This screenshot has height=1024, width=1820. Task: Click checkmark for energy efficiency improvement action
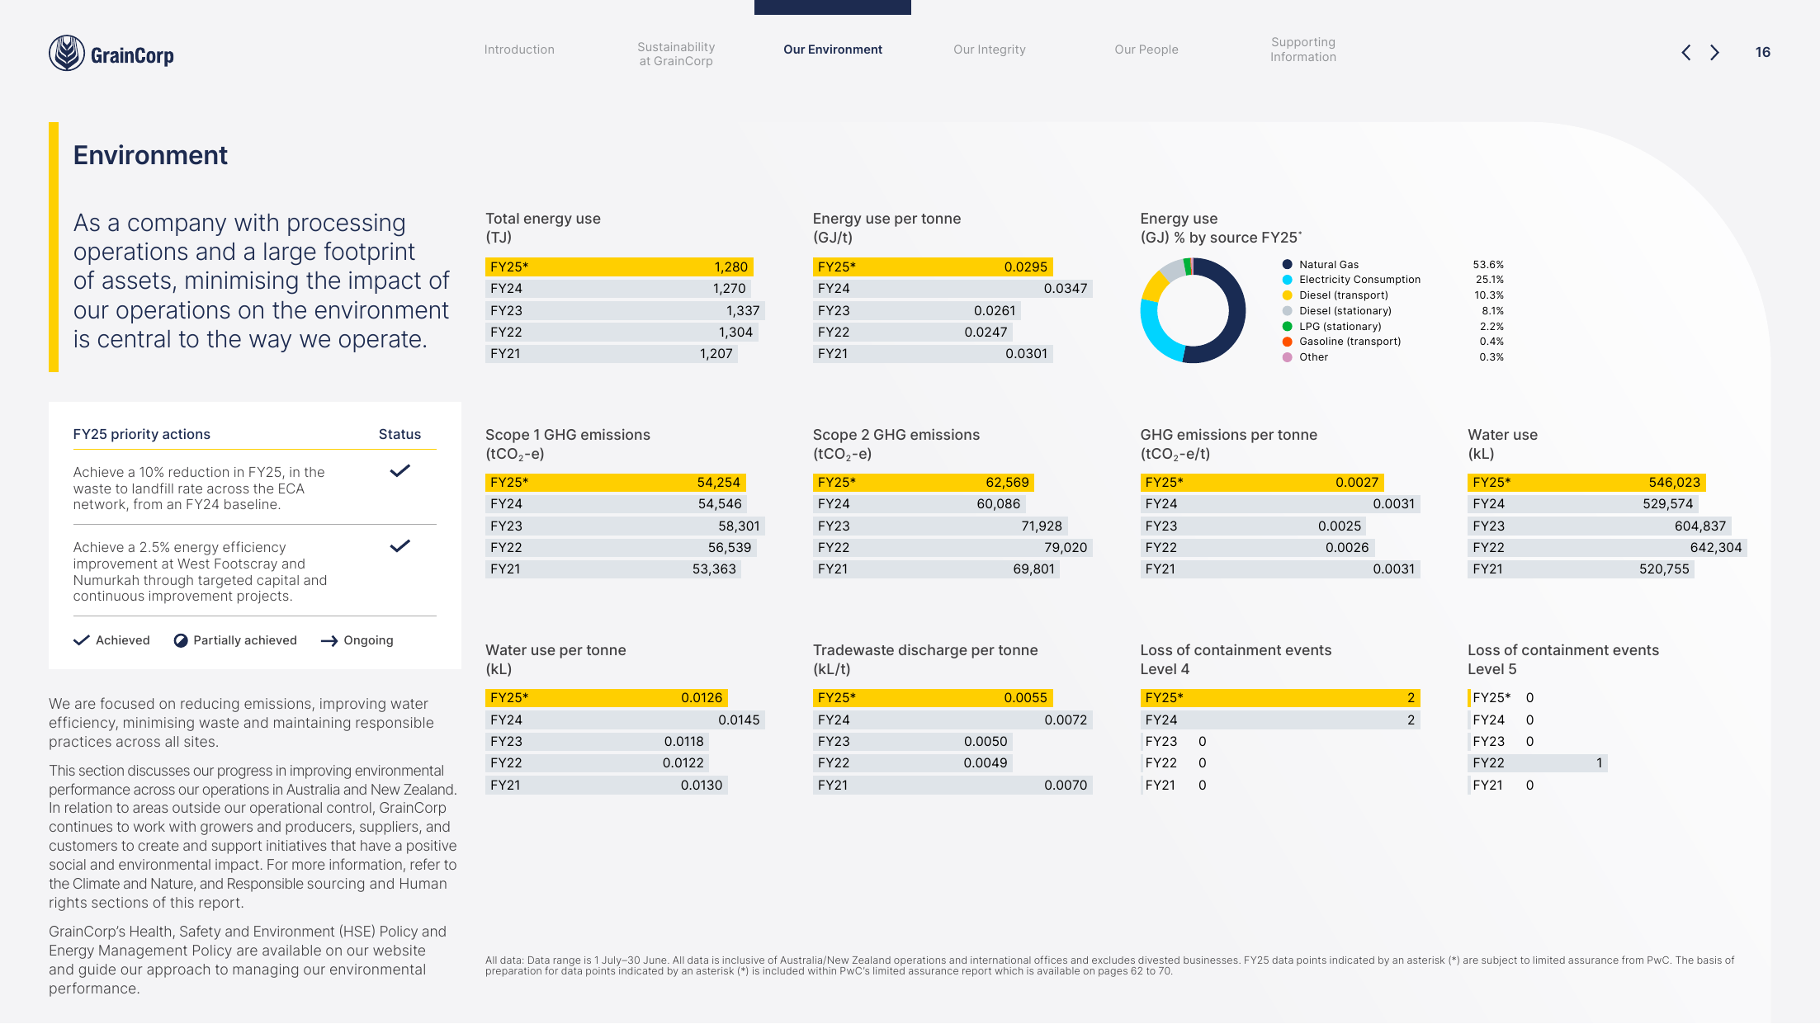(x=400, y=546)
